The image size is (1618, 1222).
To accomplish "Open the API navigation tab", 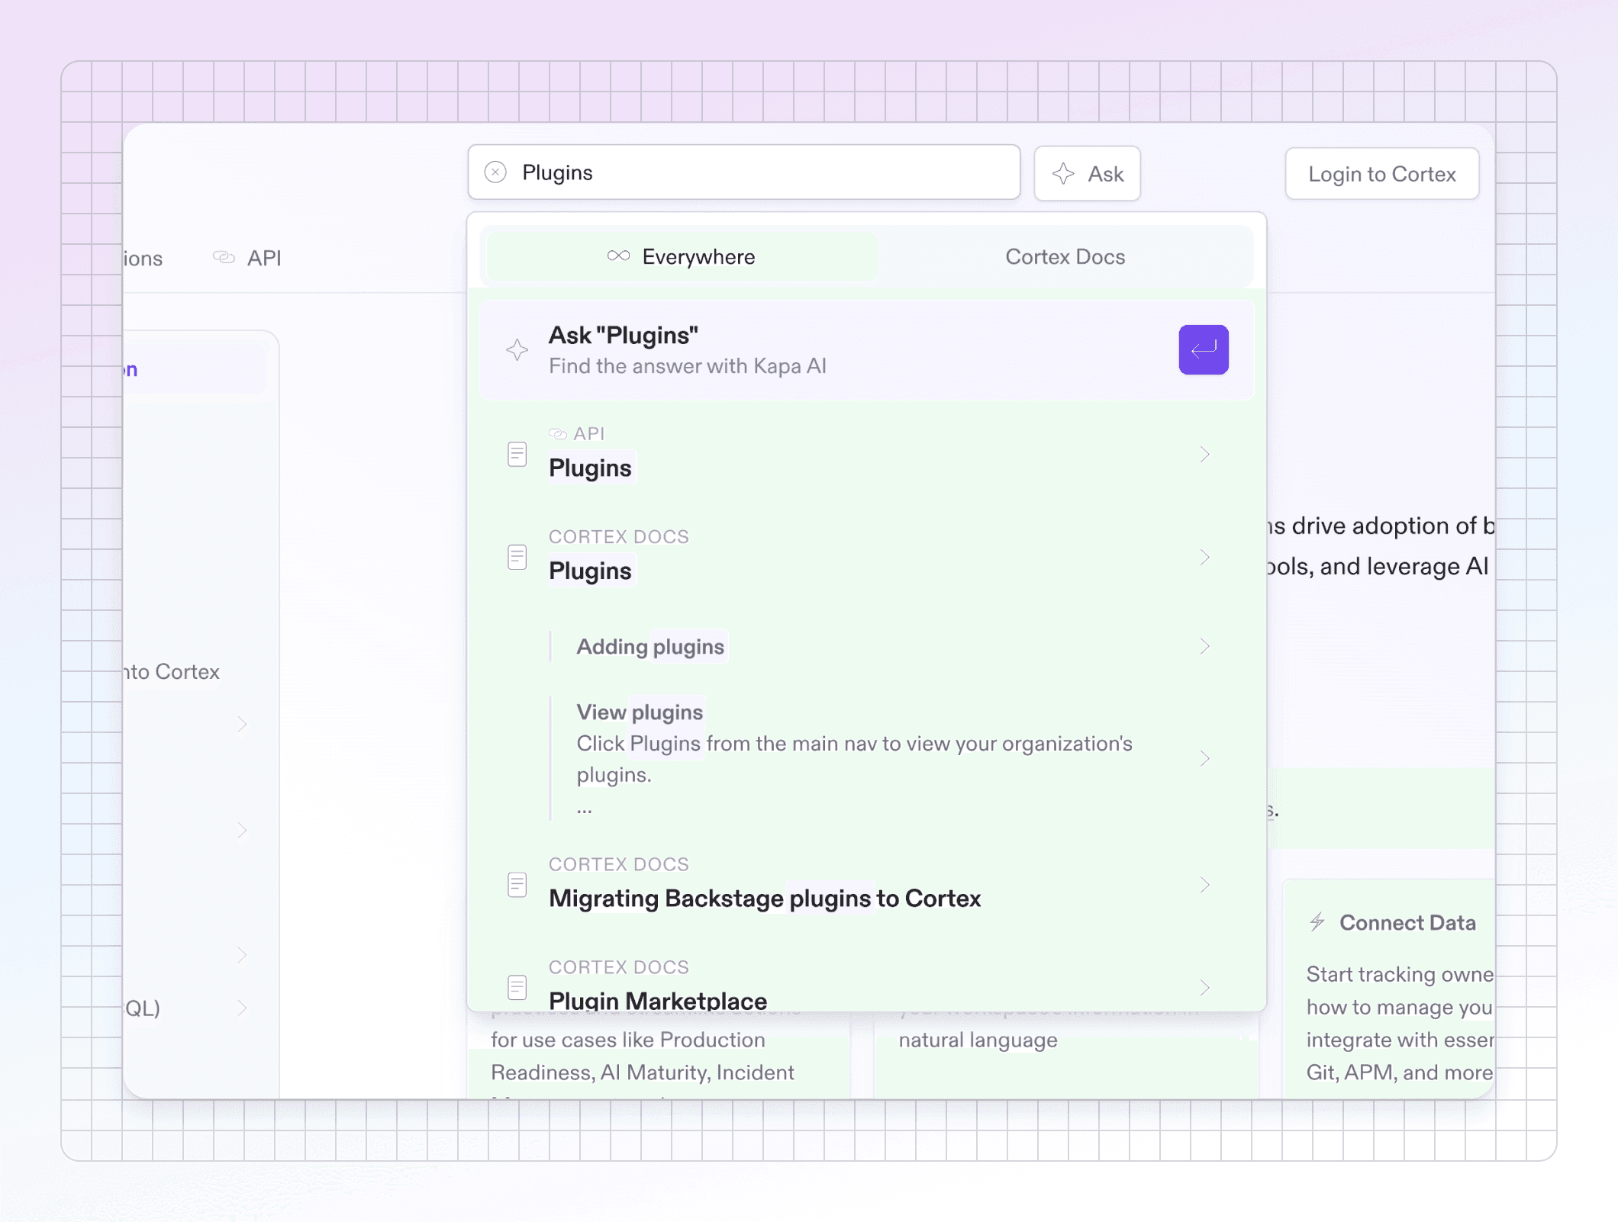I will pos(247,258).
